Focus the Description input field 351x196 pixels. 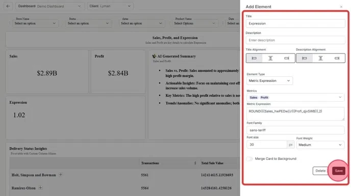pyautogui.click(x=295, y=40)
